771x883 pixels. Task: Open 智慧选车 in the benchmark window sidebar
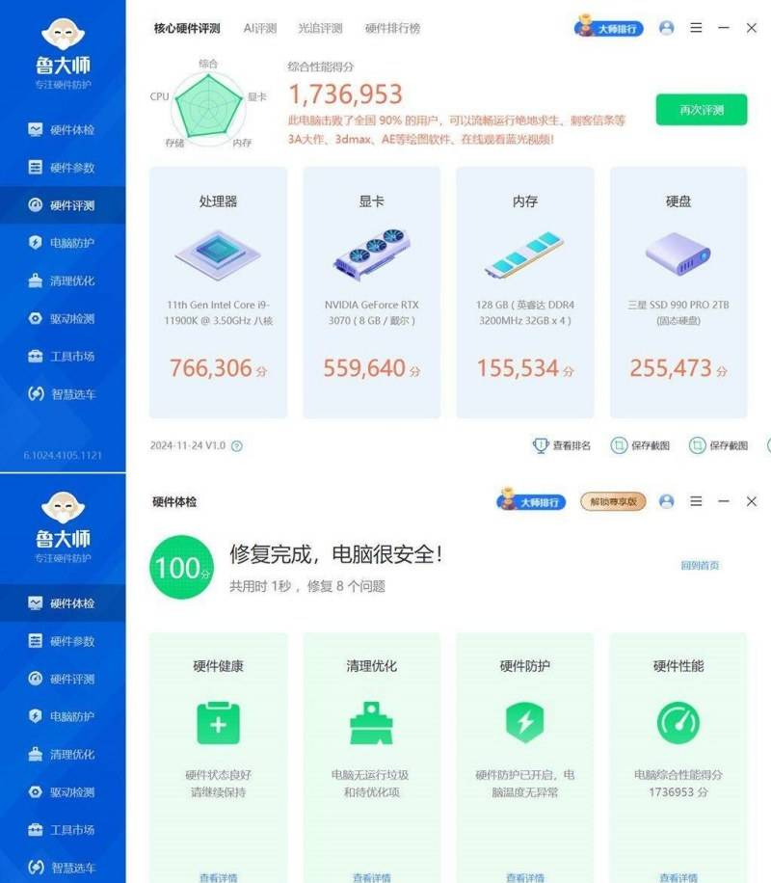click(62, 393)
